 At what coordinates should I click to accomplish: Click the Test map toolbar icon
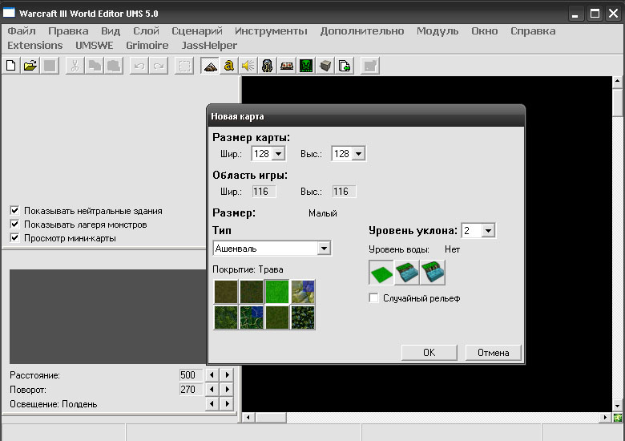tap(370, 66)
